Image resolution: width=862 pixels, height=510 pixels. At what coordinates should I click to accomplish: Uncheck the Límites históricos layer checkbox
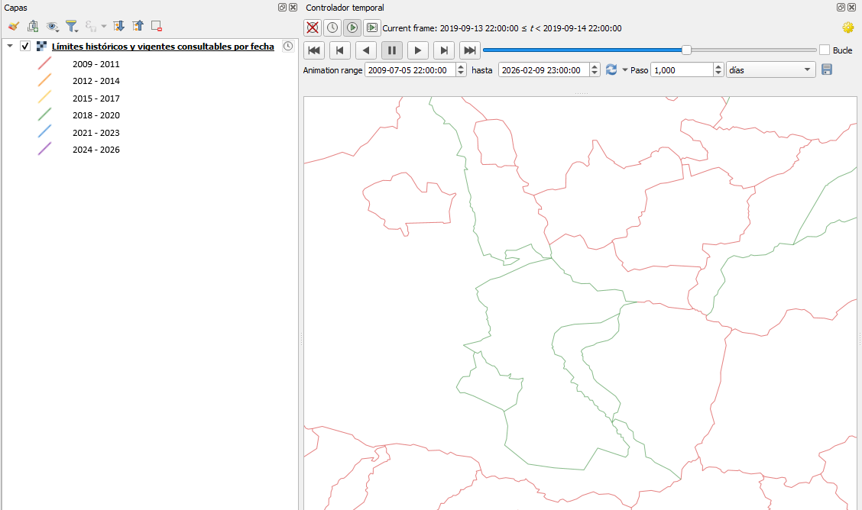point(25,47)
